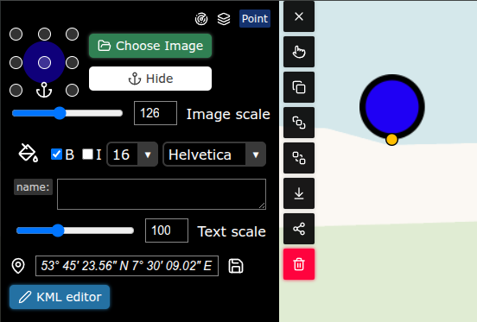
Task: Open the KML editor
Action: click(60, 297)
